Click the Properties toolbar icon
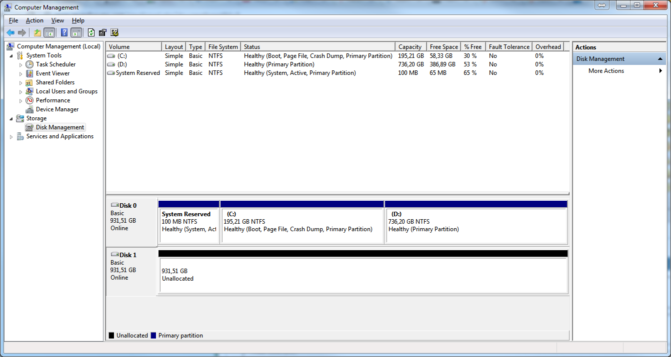The width and height of the screenshot is (671, 357). pos(102,32)
